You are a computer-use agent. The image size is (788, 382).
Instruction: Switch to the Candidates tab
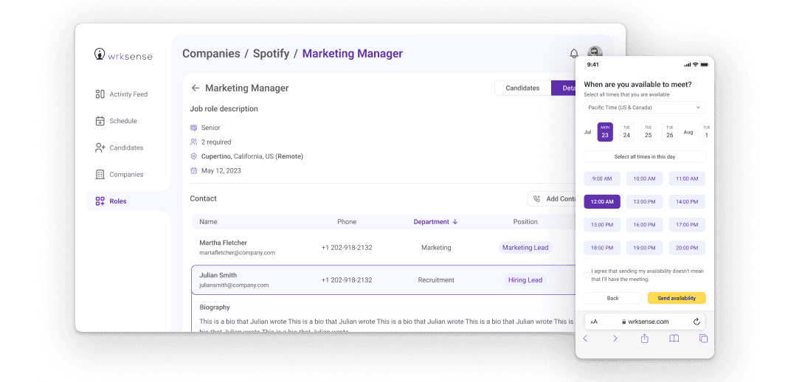click(522, 88)
